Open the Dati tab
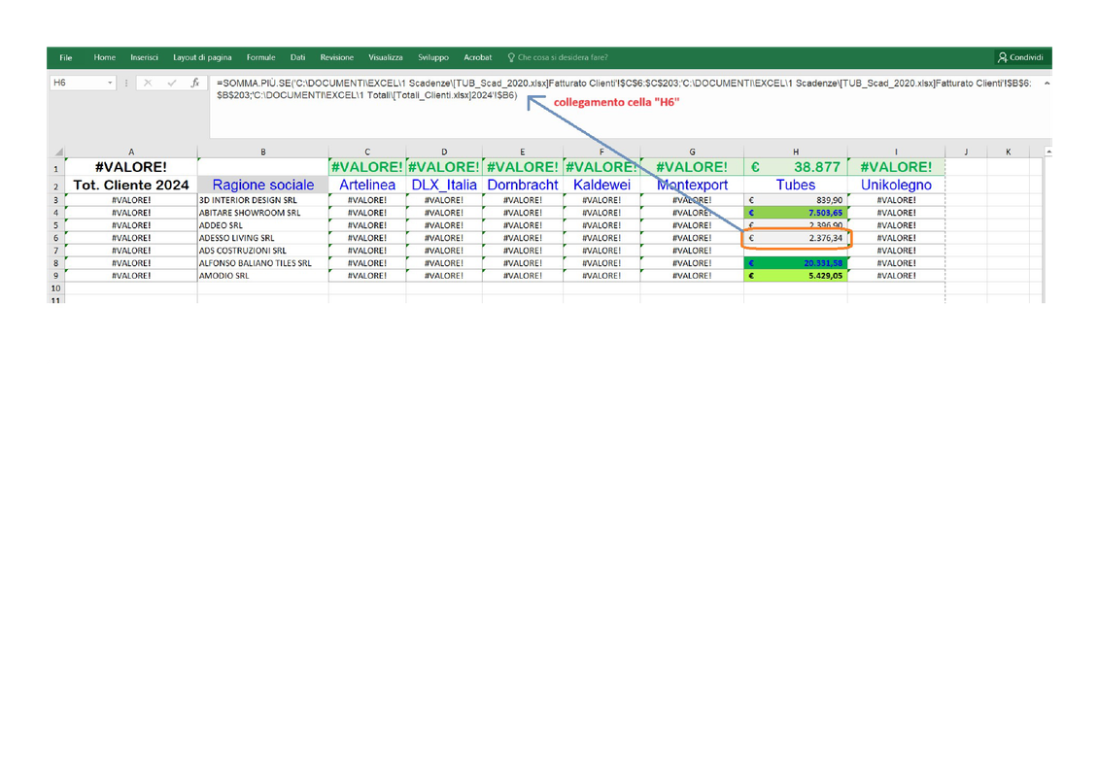This screenshot has height=777, width=1099. [298, 57]
